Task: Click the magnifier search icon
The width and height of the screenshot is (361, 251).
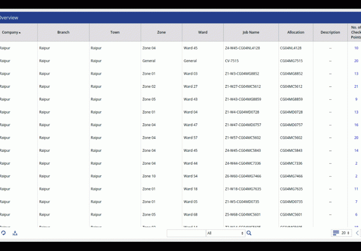Action: pyautogui.click(x=249, y=233)
